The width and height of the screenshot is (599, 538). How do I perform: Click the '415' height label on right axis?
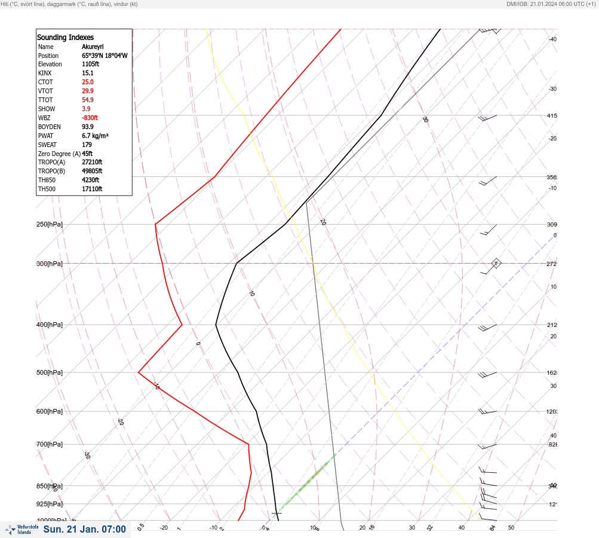tap(552, 115)
